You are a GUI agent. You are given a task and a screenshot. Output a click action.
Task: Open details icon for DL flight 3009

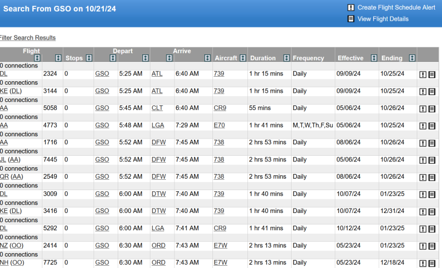pos(432,195)
